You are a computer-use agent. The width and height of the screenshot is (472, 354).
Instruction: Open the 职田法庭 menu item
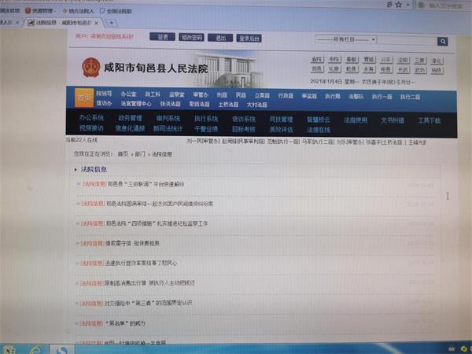[199, 104]
